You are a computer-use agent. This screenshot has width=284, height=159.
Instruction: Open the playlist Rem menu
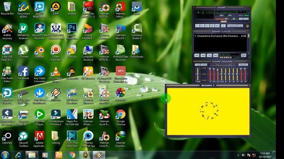203,55
